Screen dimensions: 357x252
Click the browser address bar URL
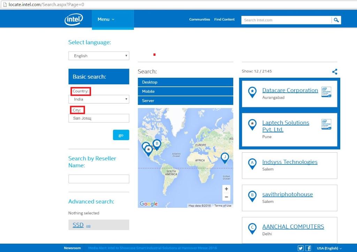pos(46,5)
